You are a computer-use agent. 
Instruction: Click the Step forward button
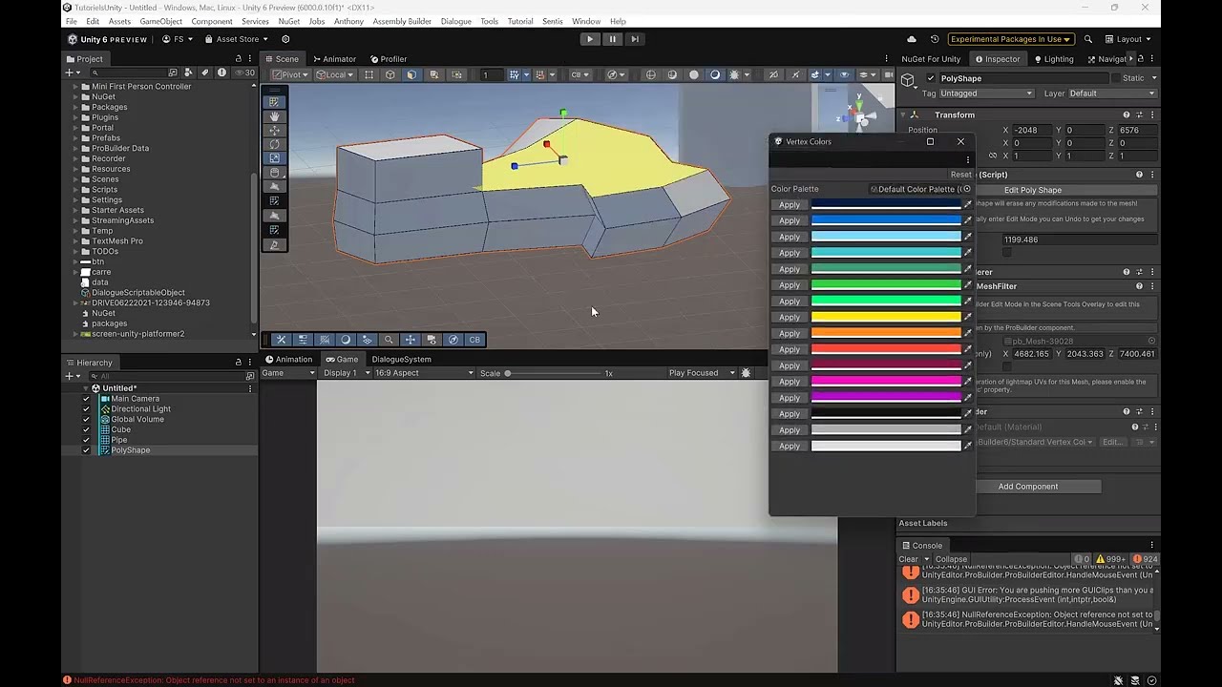[634, 39]
